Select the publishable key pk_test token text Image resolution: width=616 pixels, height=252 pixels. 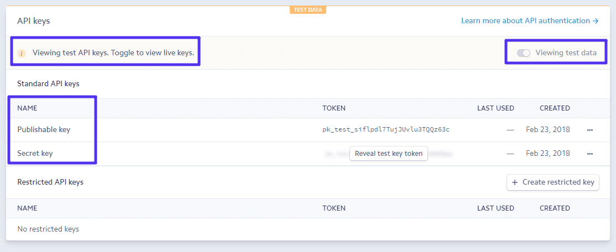click(385, 130)
